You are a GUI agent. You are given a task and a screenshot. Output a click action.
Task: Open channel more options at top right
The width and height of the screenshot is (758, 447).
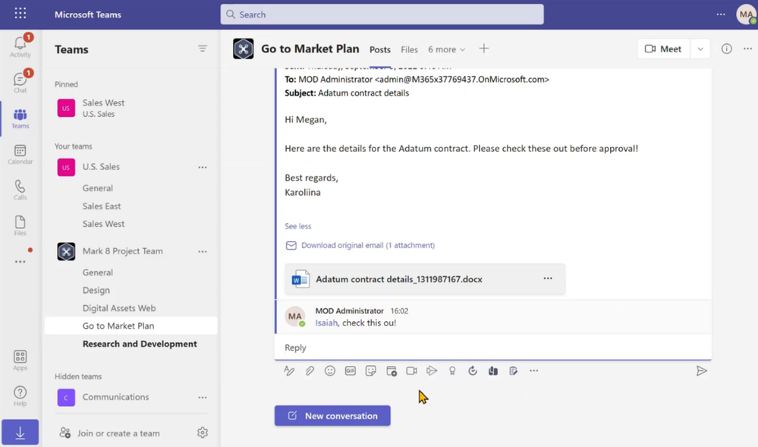[748, 49]
